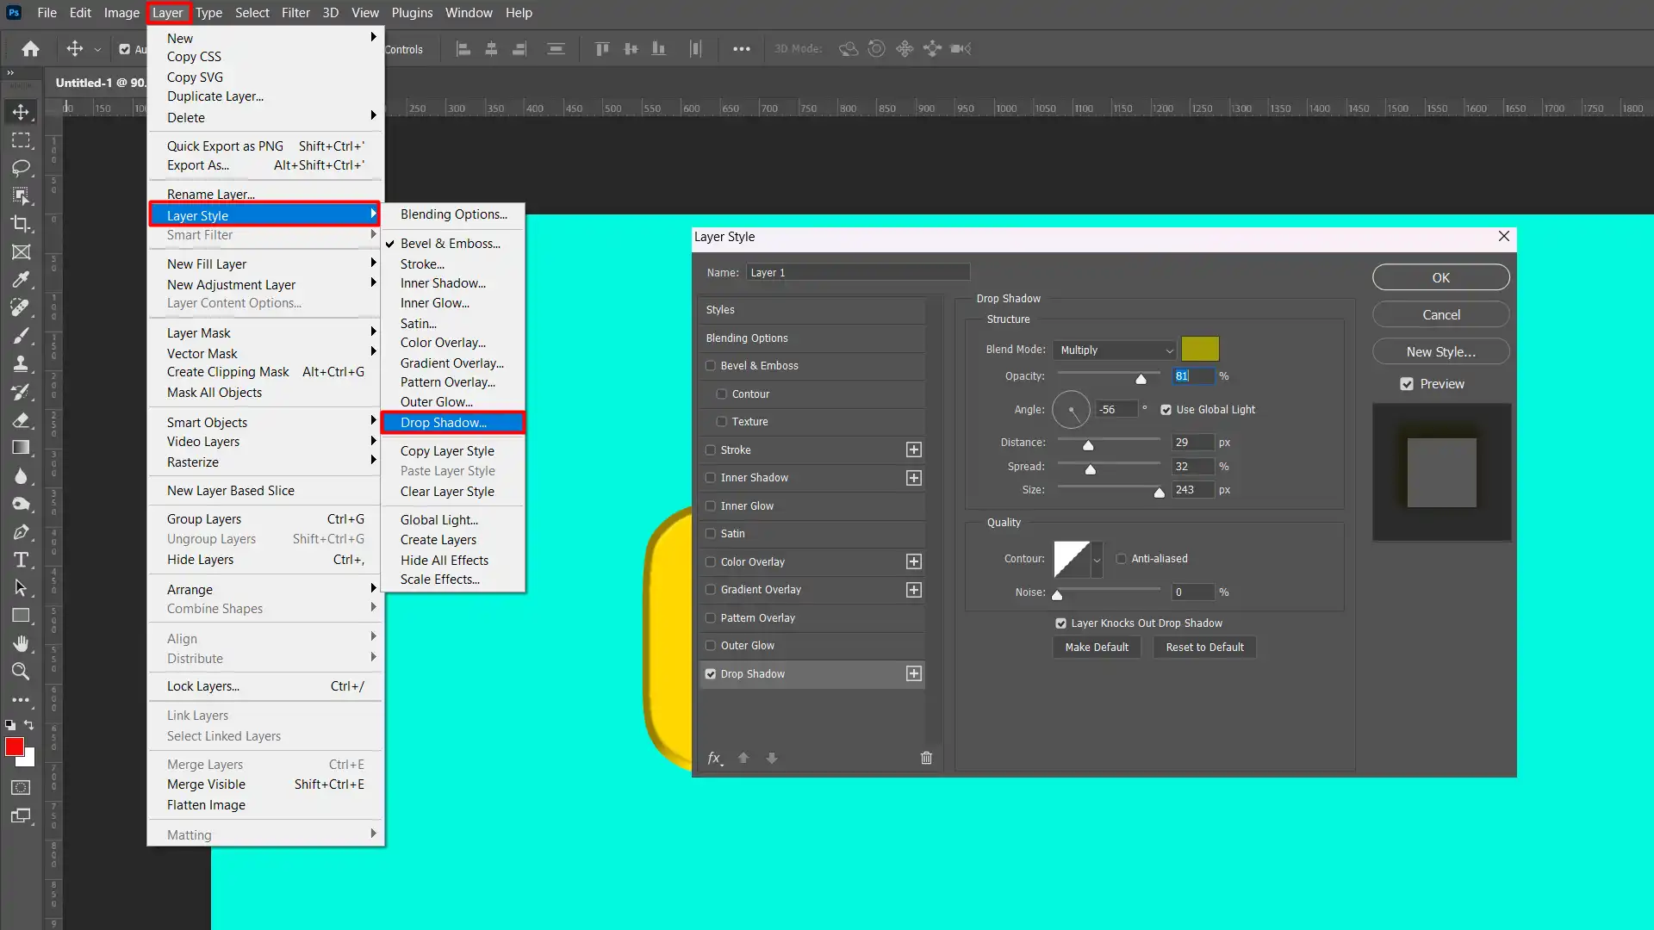
Task: Select the Move tool in the toolbar
Action: 21,112
